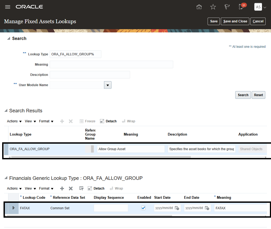Expand user settings arrow beside AS
The image size is (271, 229).
point(265,7)
